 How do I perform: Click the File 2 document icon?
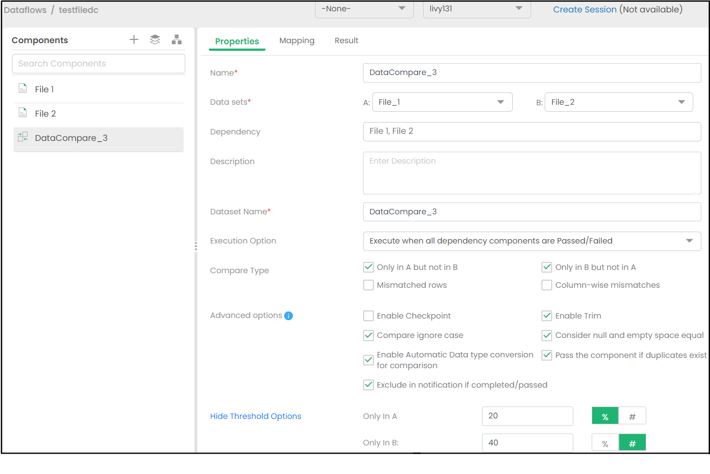point(23,113)
